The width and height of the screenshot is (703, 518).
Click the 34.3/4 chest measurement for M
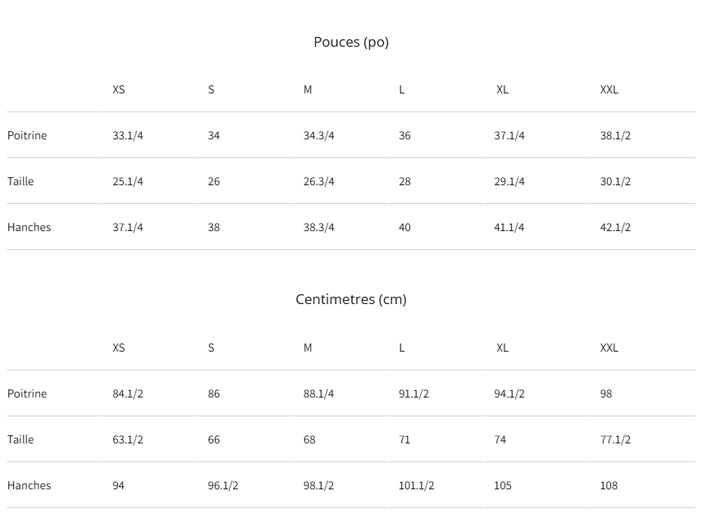click(319, 135)
